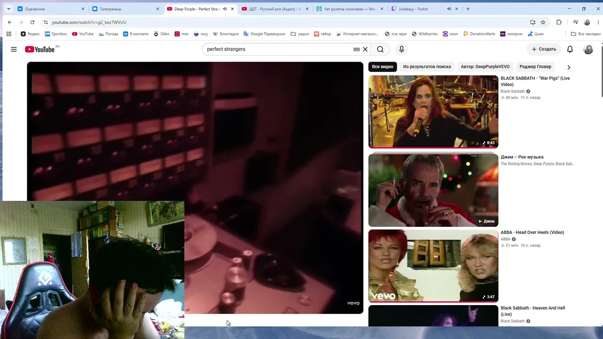
Task: Open BLACK SABBATH "War Pigs" title link
Action: point(535,81)
